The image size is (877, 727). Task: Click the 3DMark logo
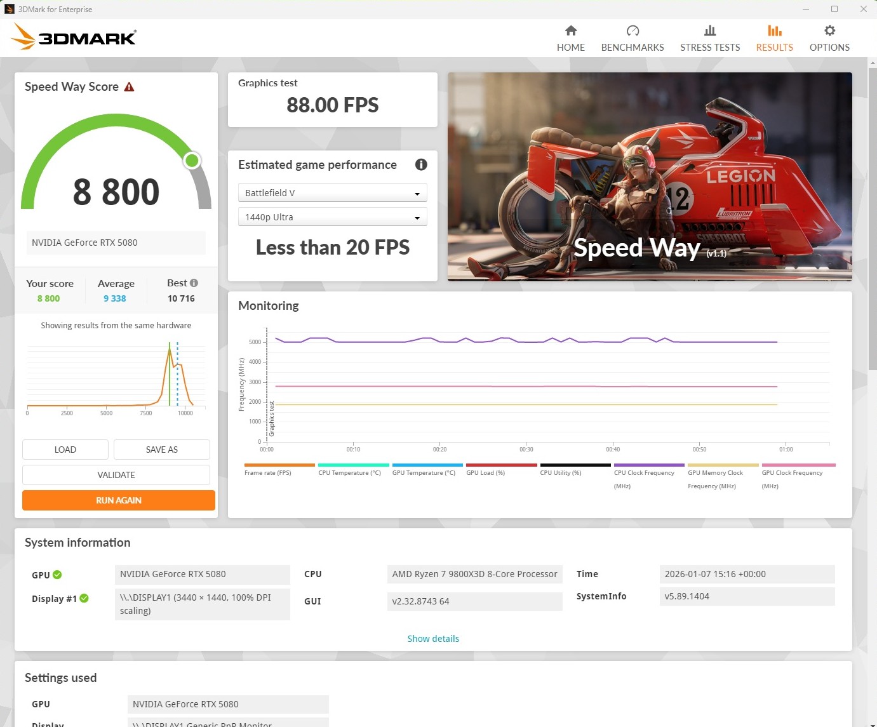click(74, 37)
